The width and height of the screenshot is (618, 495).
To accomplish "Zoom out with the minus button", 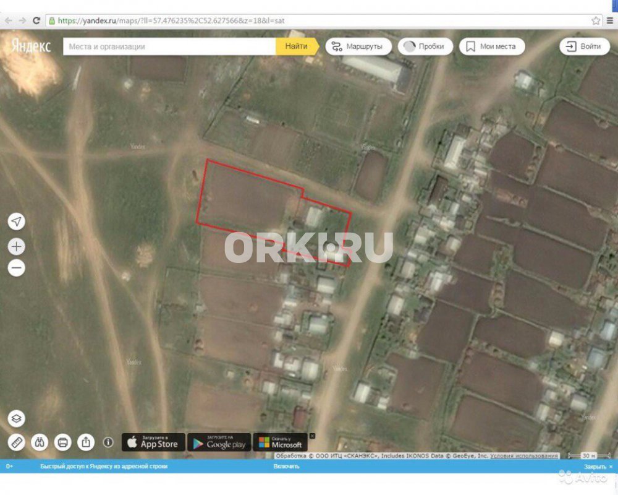I will [x=17, y=268].
